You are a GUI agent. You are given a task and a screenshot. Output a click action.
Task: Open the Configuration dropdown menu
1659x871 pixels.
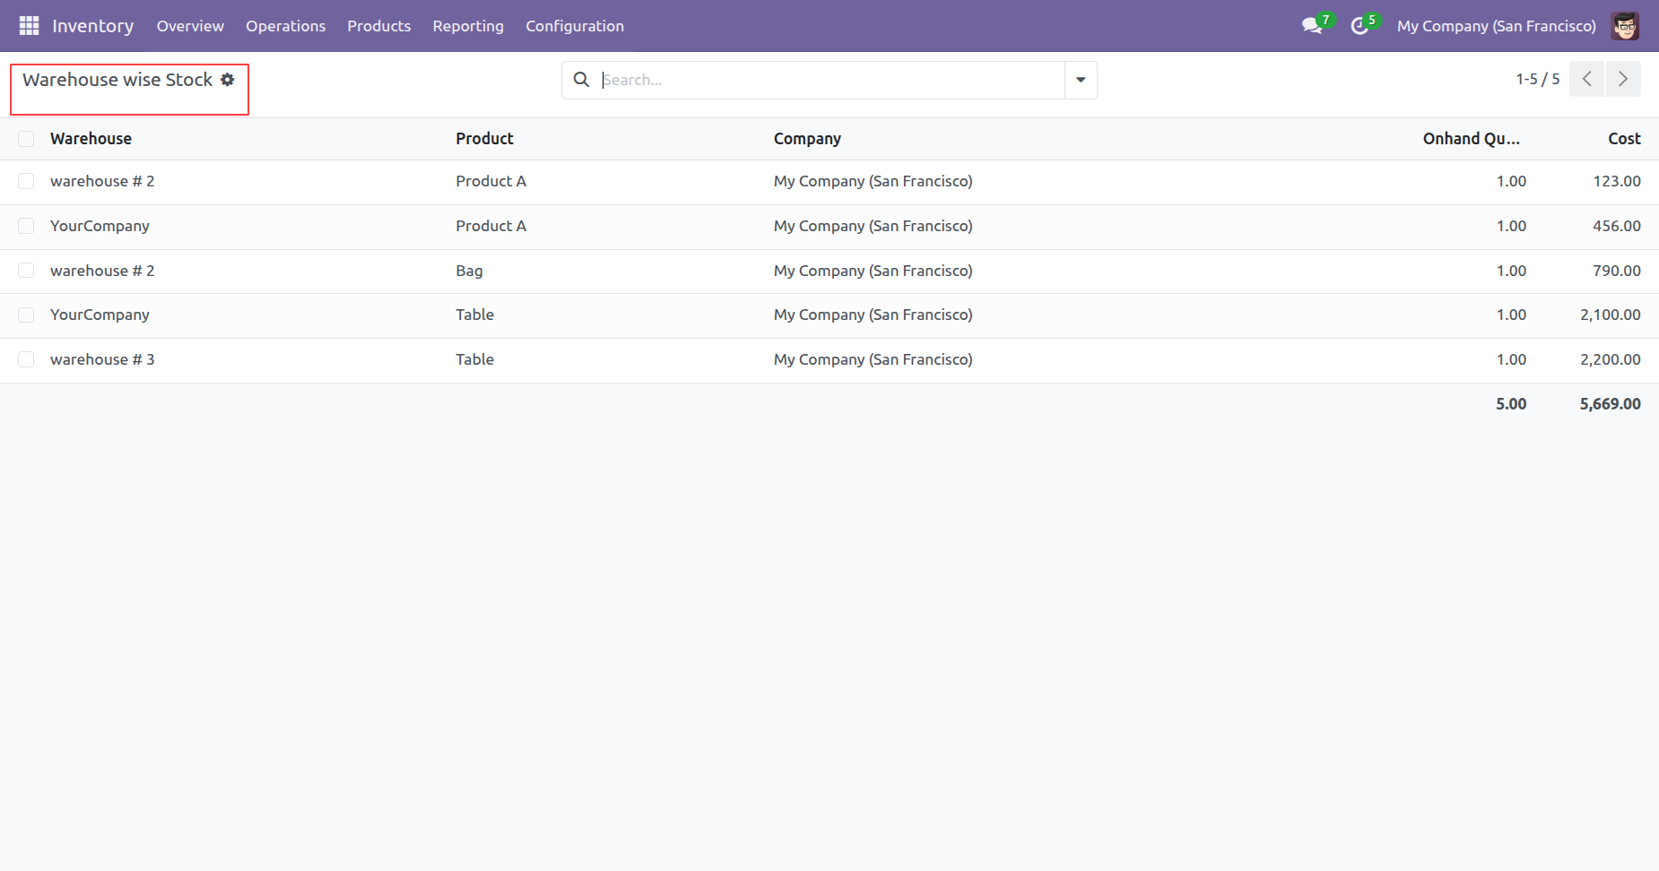pos(574,26)
